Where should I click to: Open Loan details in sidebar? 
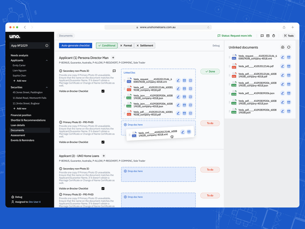pyautogui.click(x=18, y=125)
